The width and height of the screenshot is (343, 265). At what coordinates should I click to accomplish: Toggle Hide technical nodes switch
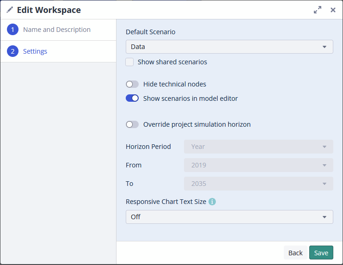(x=132, y=84)
